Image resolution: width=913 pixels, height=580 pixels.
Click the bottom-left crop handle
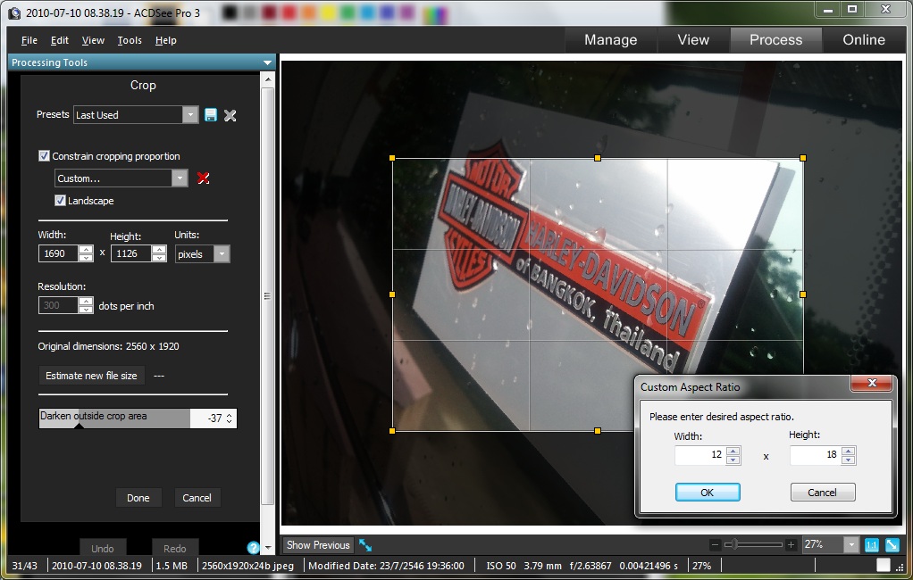(x=392, y=430)
